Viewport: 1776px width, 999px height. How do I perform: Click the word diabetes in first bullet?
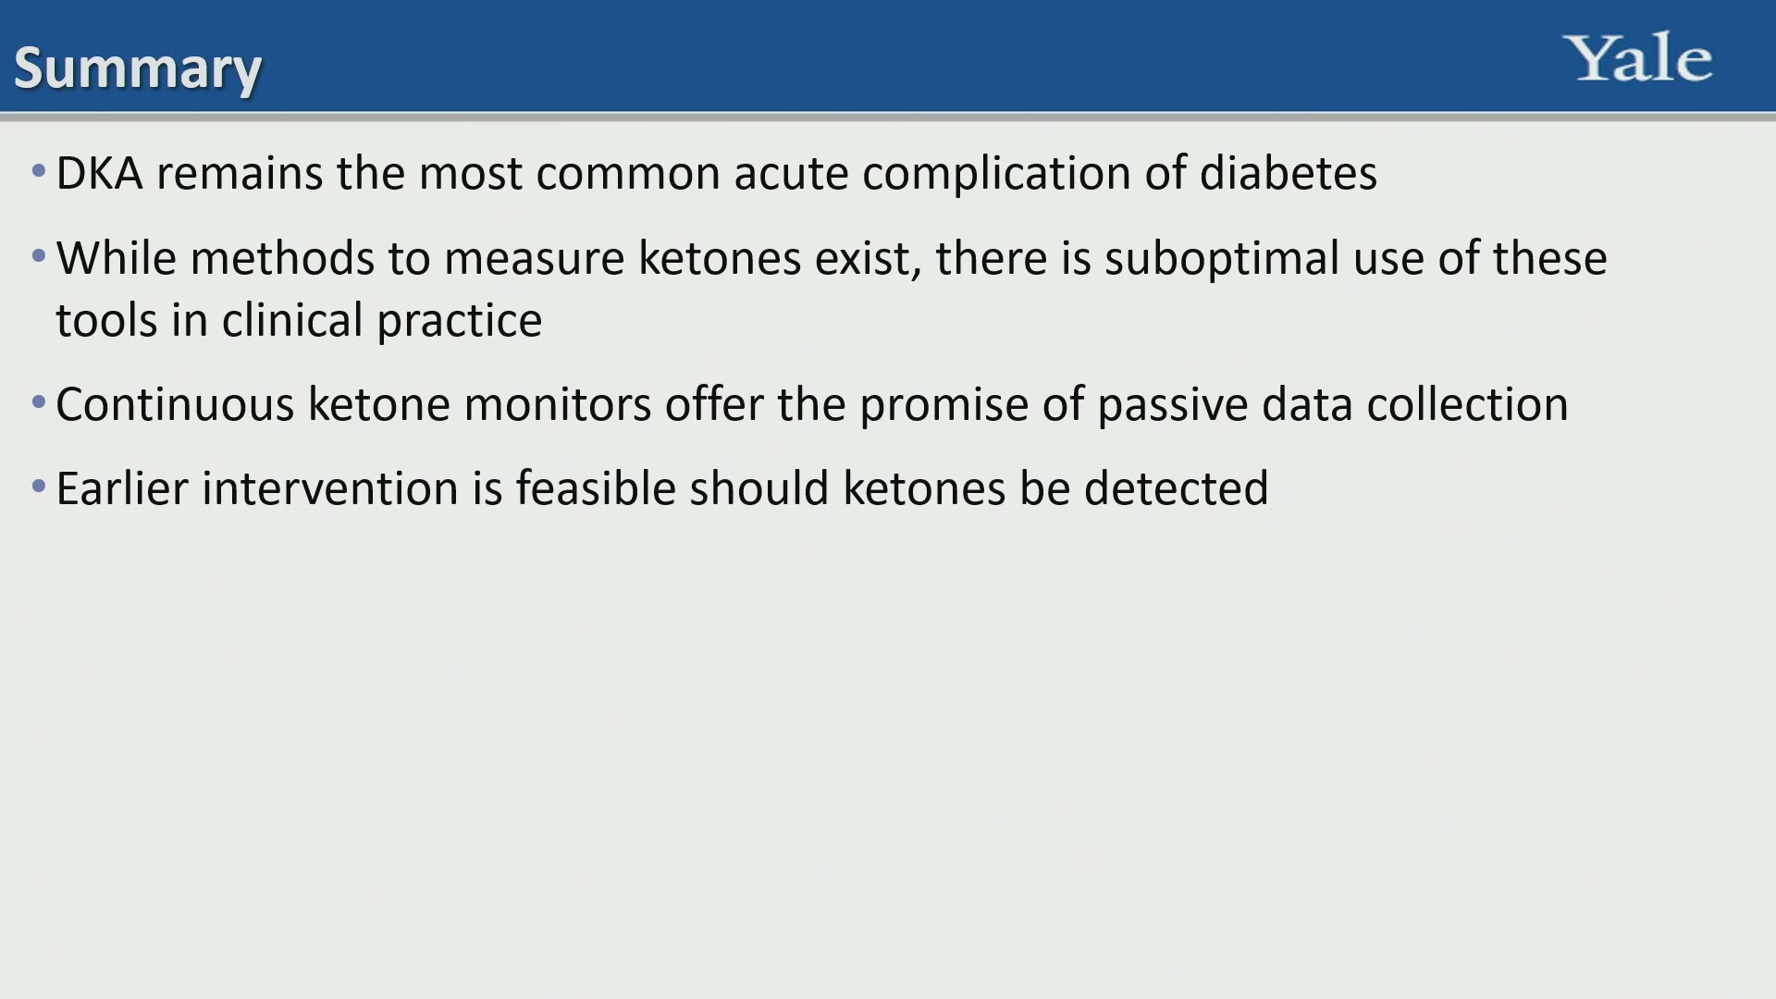coord(1289,173)
